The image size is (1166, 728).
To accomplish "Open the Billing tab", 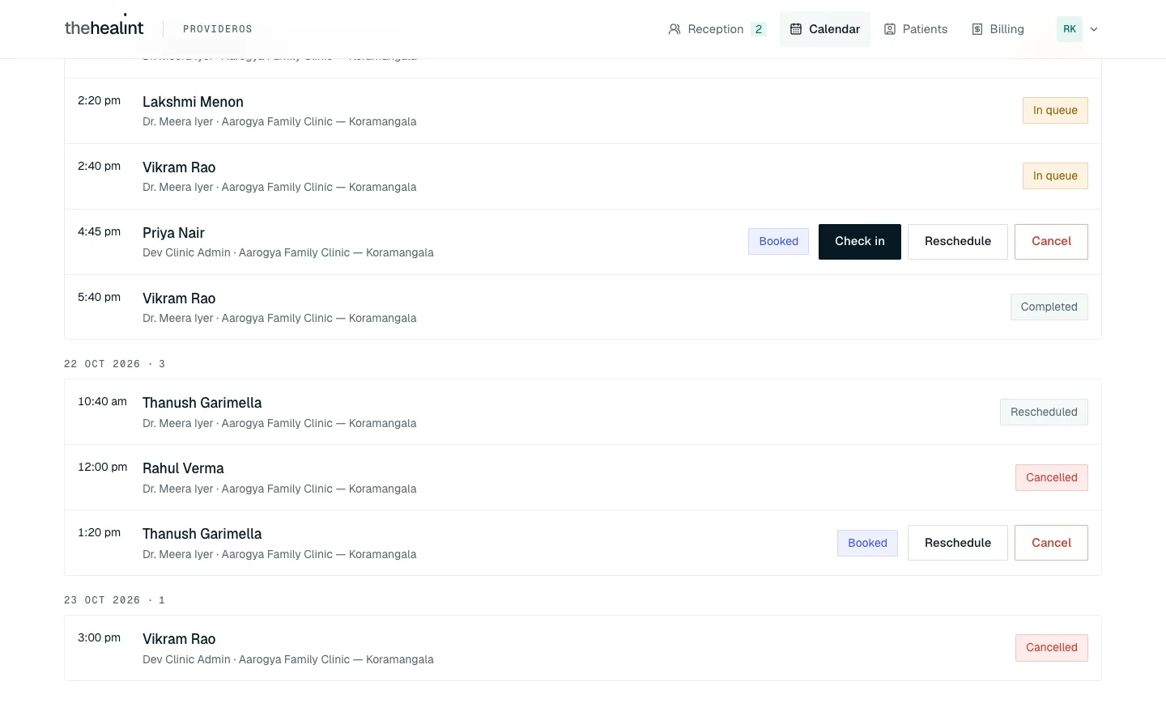I will [998, 29].
